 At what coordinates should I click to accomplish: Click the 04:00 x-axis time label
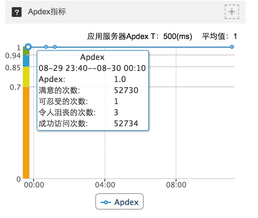pyautogui.click(x=105, y=185)
